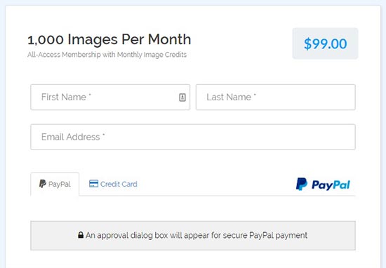Click the Email Address placeholder text
The width and height of the screenshot is (386, 268).
pyautogui.click(x=73, y=137)
